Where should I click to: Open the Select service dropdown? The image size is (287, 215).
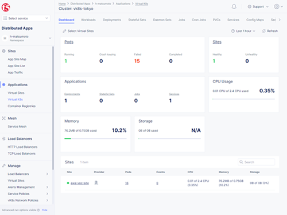pos(26,18)
